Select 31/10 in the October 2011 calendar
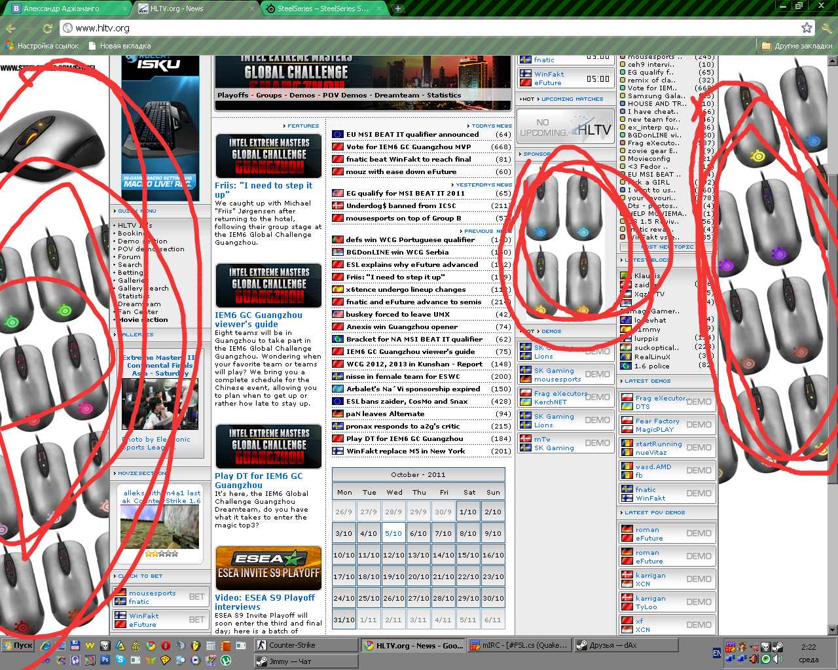Viewport: 838px width, 670px height. pos(344,620)
